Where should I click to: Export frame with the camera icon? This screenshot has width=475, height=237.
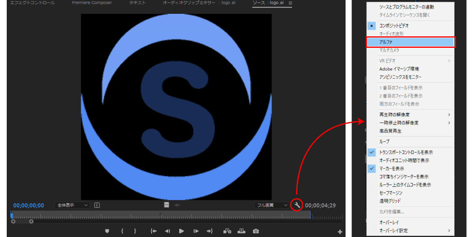pos(256,231)
